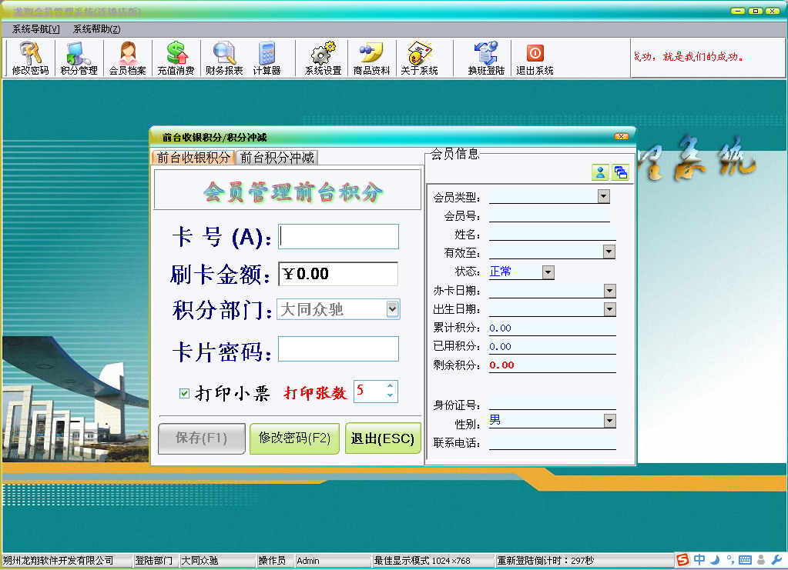Uncheck the 打印小票 checkbox

point(185,394)
